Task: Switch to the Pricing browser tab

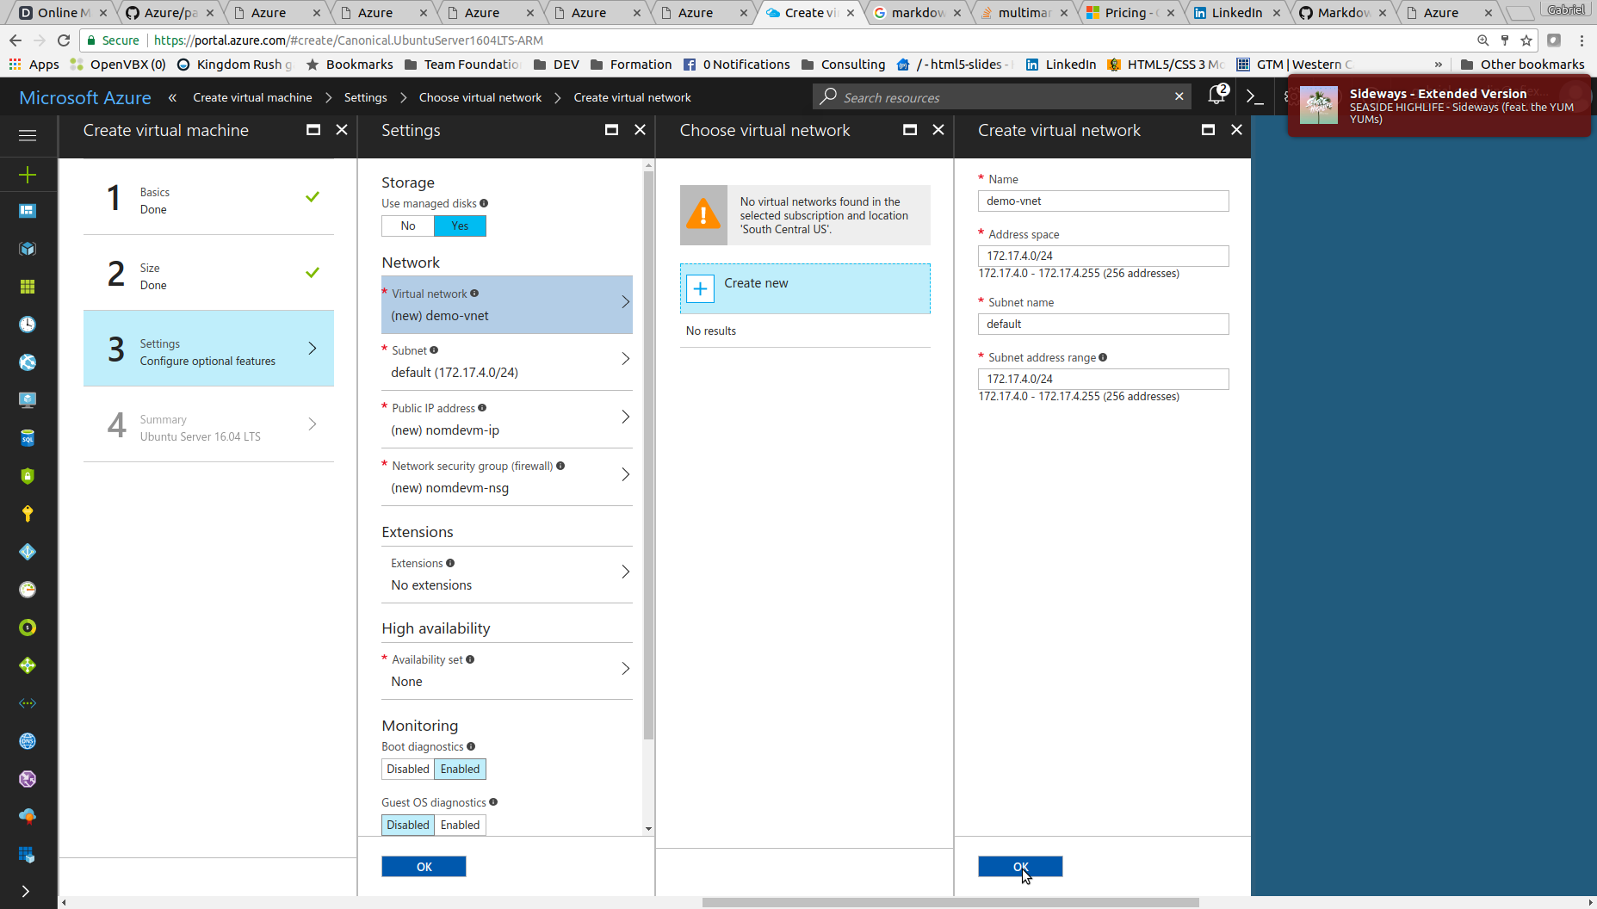Action: click(1130, 13)
